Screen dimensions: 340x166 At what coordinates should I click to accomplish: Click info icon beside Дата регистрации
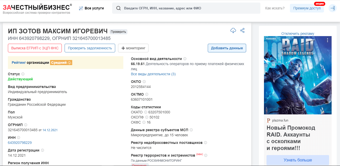pyautogui.click(x=42, y=150)
